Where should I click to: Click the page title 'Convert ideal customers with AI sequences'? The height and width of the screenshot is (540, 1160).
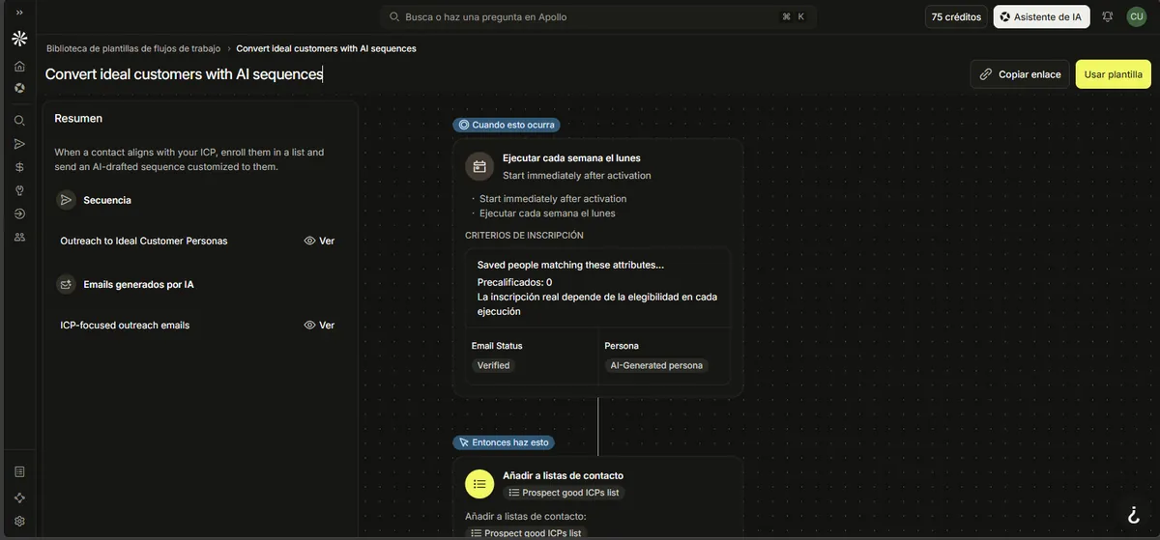tap(184, 74)
